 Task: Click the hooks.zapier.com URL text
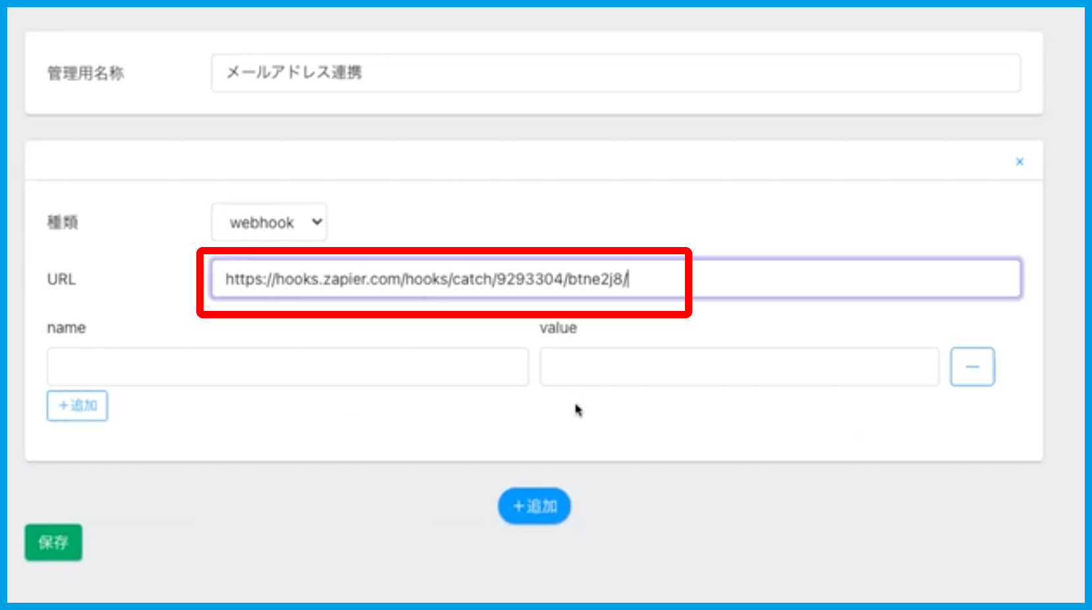click(425, 279)
